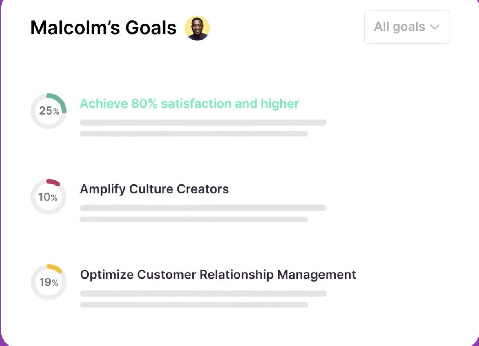Click the ring indicator for Customer Relationship goal
Screen dimensions: 479x346
49,282
